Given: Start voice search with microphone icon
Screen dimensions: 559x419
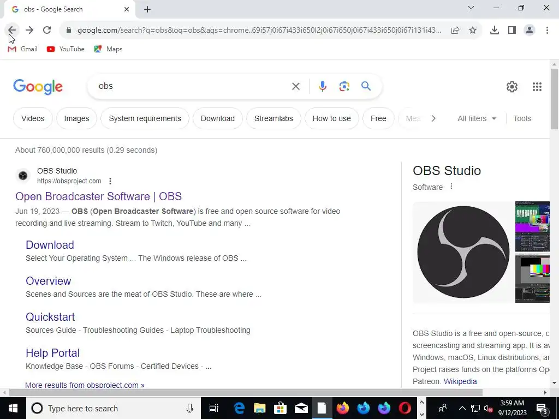Looking at the screenshot, I should pyautogui.click(x=322, y=86).
